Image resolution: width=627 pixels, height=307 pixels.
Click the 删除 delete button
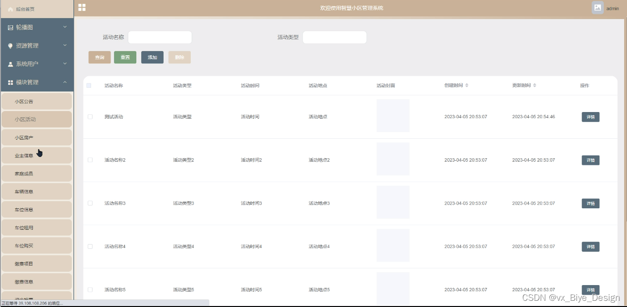click(179, 57)
